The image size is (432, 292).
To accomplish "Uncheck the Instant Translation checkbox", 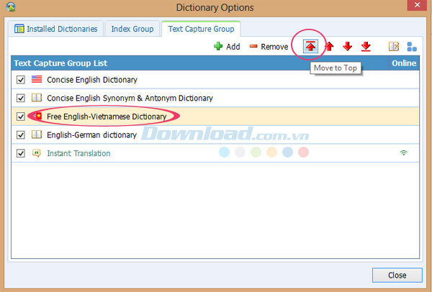I will pos(20,153).
